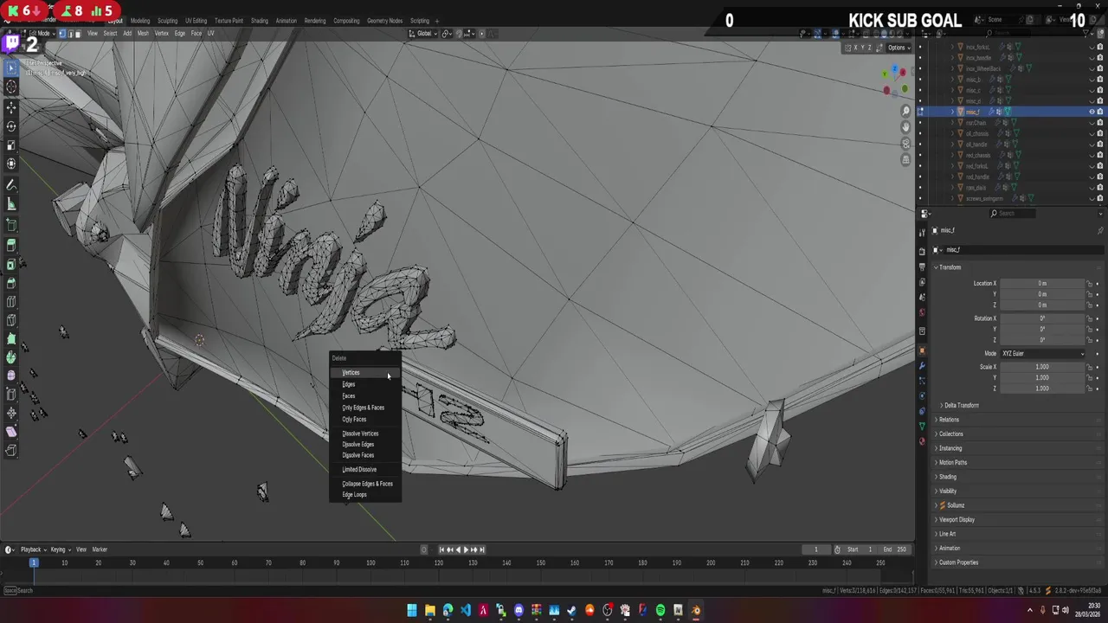Toggle render camera icon for nsr.Chain
Image resolution: width=1108 pixels, height=623 pixels.
pos(1100,123)
